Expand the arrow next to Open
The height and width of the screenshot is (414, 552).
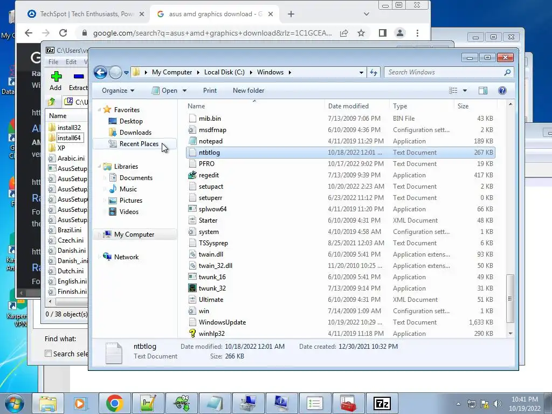click(184, 91)
